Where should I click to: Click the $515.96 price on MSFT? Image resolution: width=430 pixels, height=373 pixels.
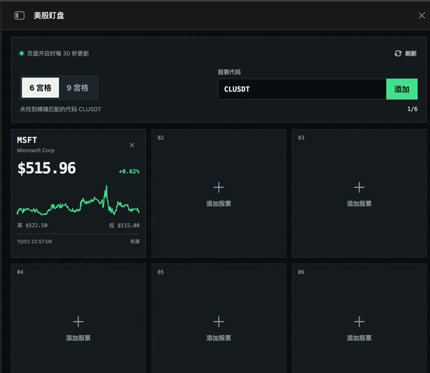pyautogui.click(x=47, y=168)
